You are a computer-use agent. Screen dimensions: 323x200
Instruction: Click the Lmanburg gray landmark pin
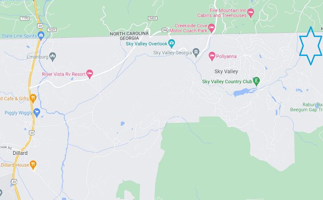click(53, 57)
